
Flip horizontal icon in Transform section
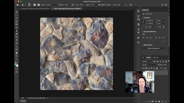click(x=159, y=27)
